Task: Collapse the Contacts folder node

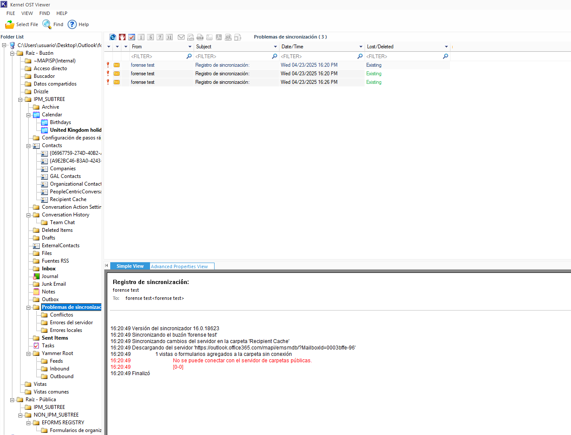Action: point(28,146)
